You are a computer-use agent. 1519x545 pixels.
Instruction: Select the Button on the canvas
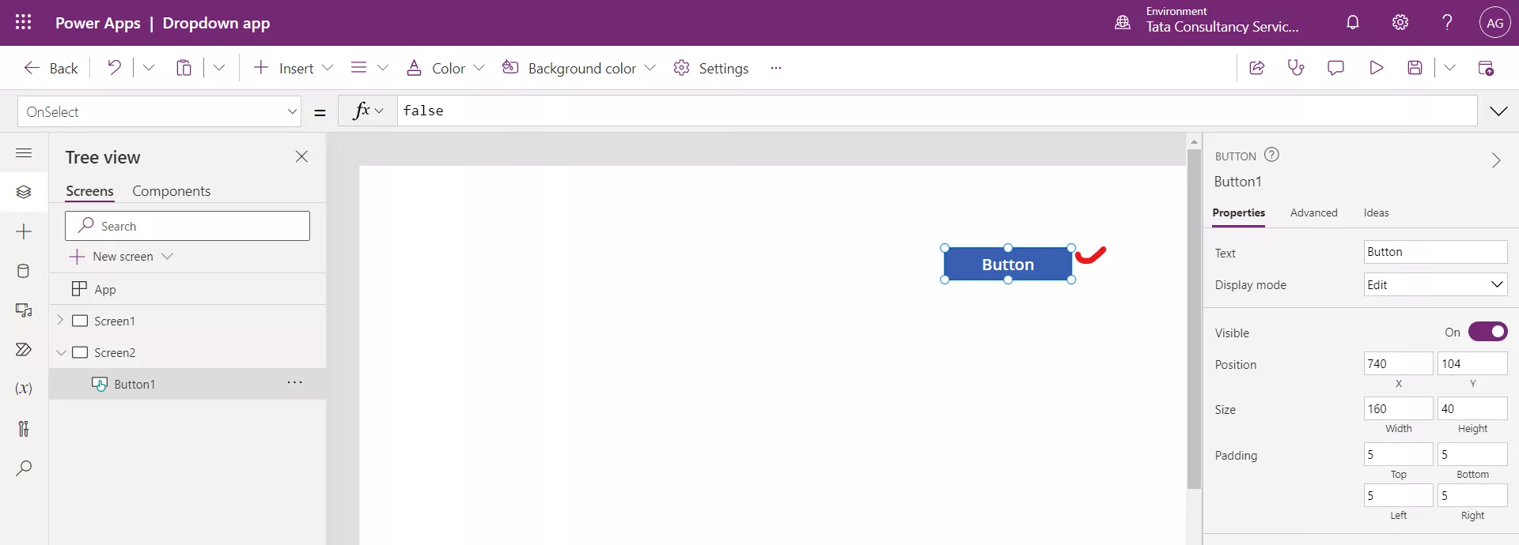click(1008, 264)
